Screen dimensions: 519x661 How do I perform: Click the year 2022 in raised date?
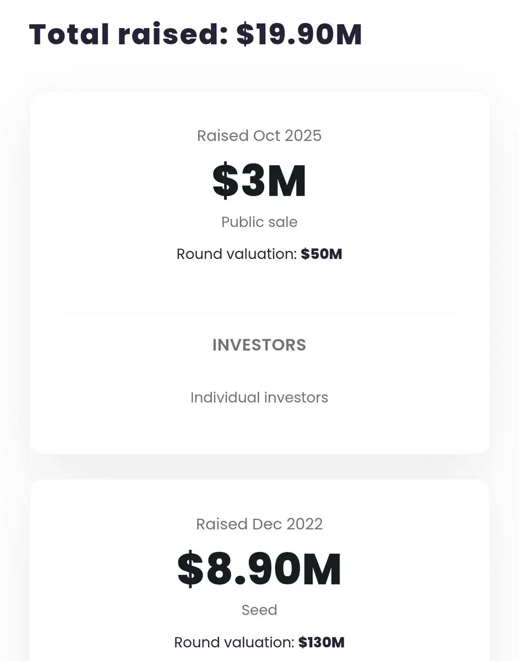point(304,524)
